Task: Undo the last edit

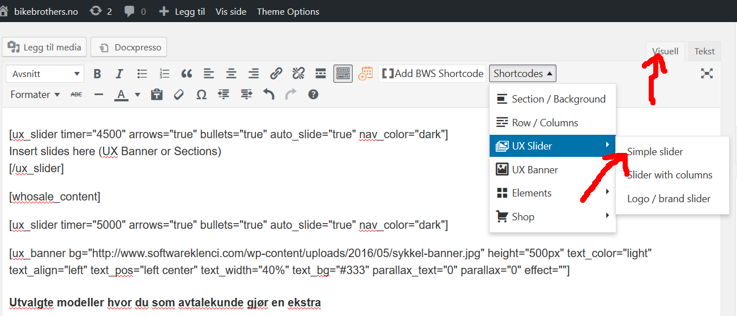Action: [268, 95]
